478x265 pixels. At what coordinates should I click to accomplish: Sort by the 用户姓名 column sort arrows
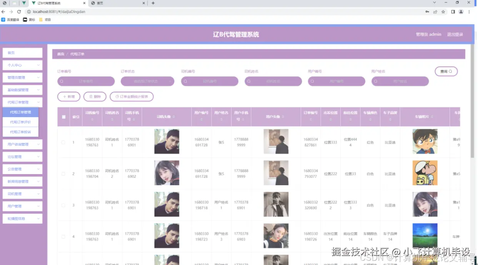pos(221,119)
